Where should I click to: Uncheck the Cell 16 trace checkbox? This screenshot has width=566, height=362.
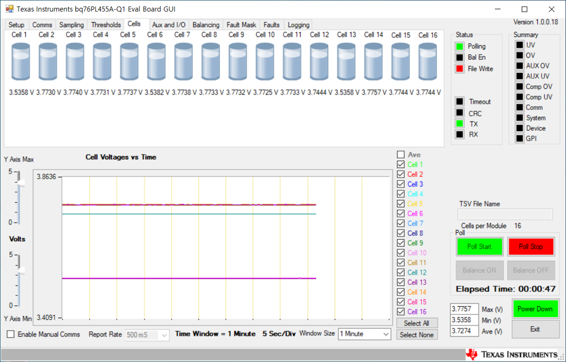401,312
